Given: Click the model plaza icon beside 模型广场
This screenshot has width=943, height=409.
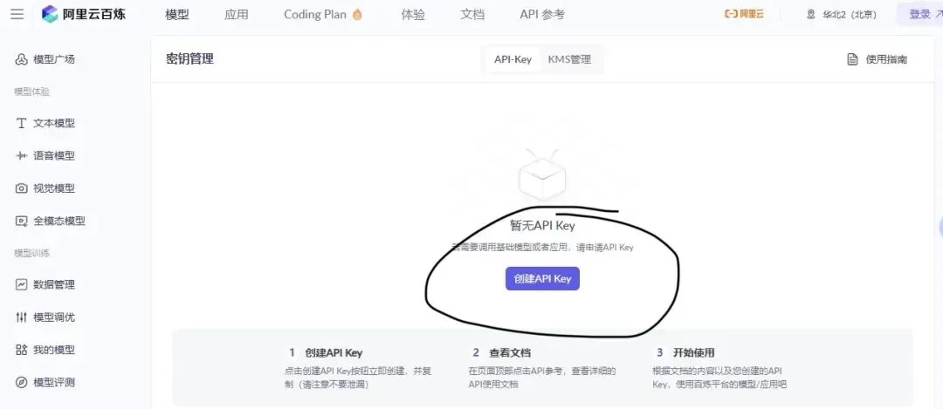Looking at the screenshot, I should pos(21,59).
